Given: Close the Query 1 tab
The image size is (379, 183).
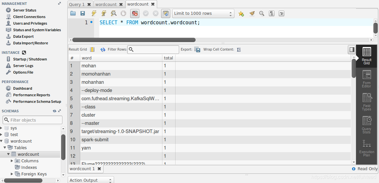Looking at the screenshot, I should point(89,4).
